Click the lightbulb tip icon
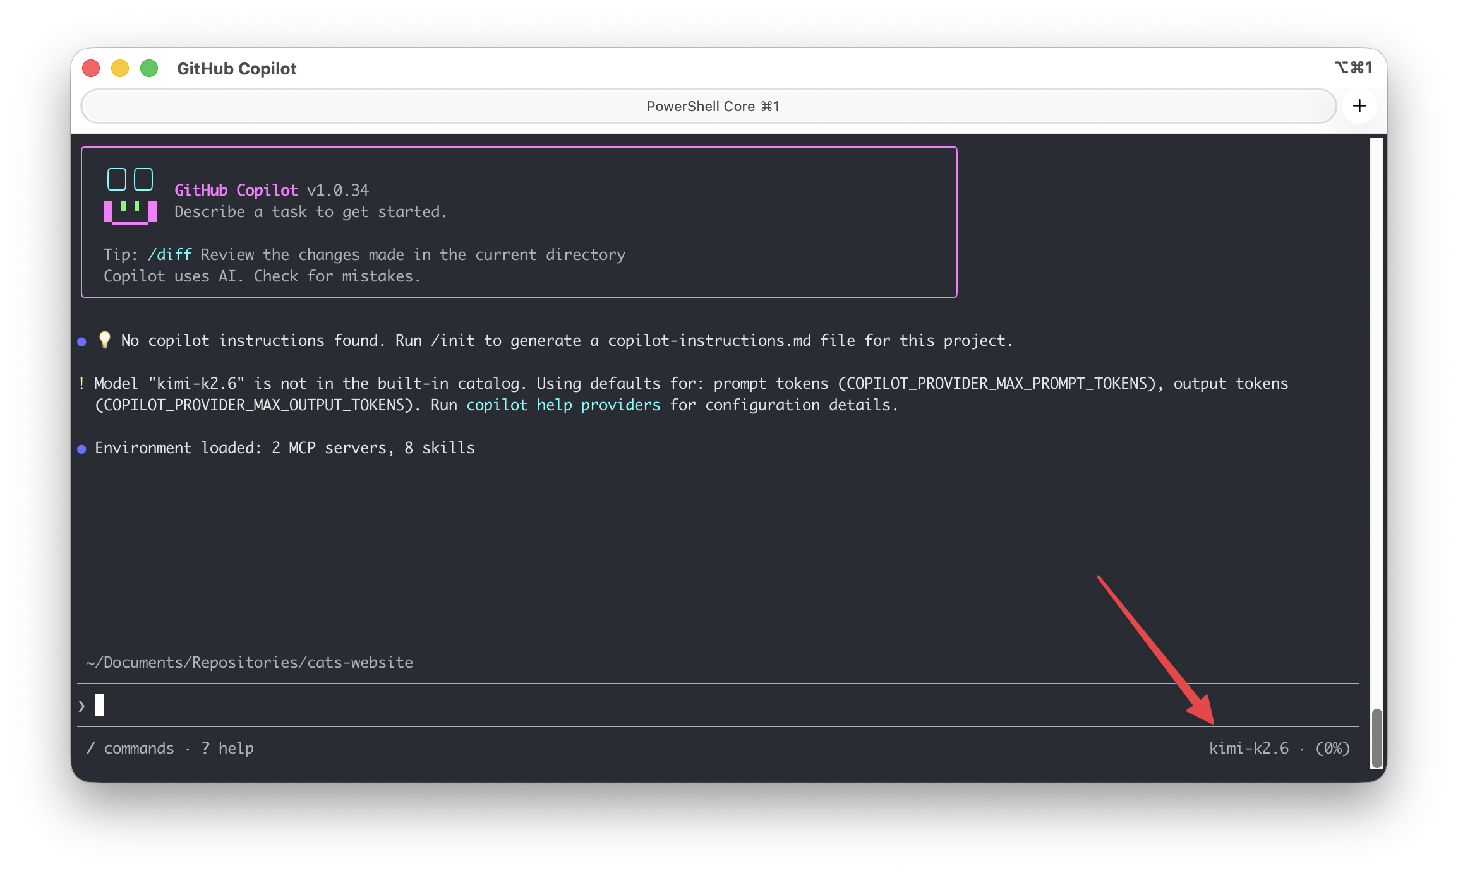Image resolution: width=1458 pixels, height=876 pixels. tap(105, 340)
